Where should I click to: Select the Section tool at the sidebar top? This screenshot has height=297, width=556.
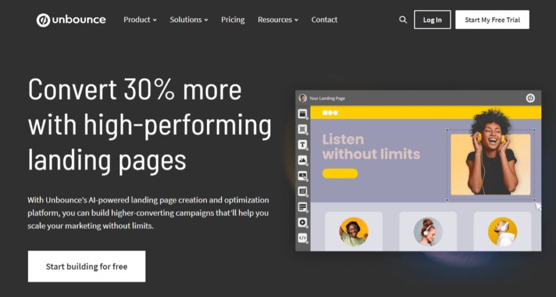302,114
